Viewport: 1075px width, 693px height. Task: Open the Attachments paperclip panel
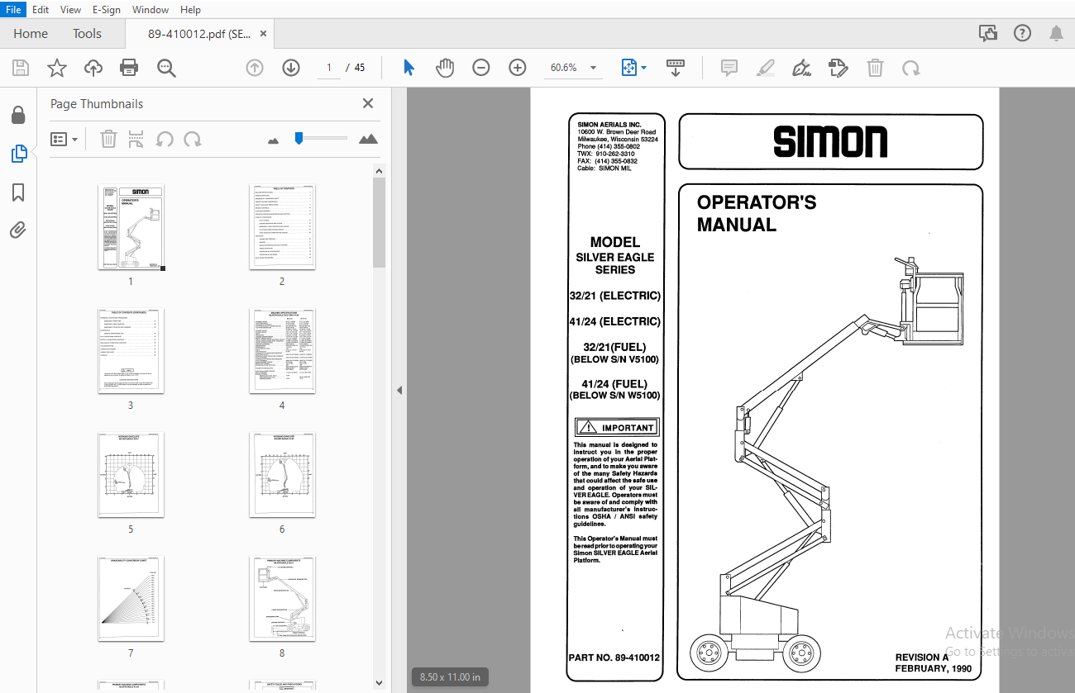(18, 230)
